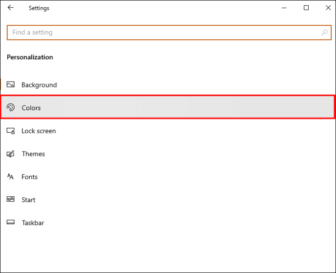This screenshot has width=336, height=273.
Task: Click the Taskbar bar icon
Action: pyautogui.click(x=11, y=223)
